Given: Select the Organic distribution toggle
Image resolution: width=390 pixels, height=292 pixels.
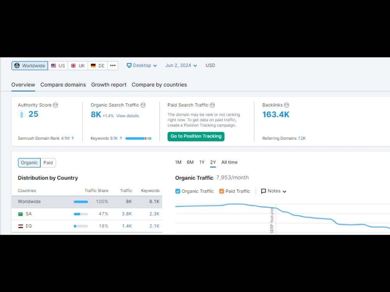Looking at the screenshot, I should (x=29, y=163).
